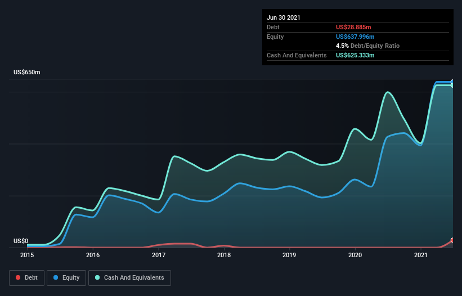
Task: Click the US$0 y-axis label
Action: (21, 241)
